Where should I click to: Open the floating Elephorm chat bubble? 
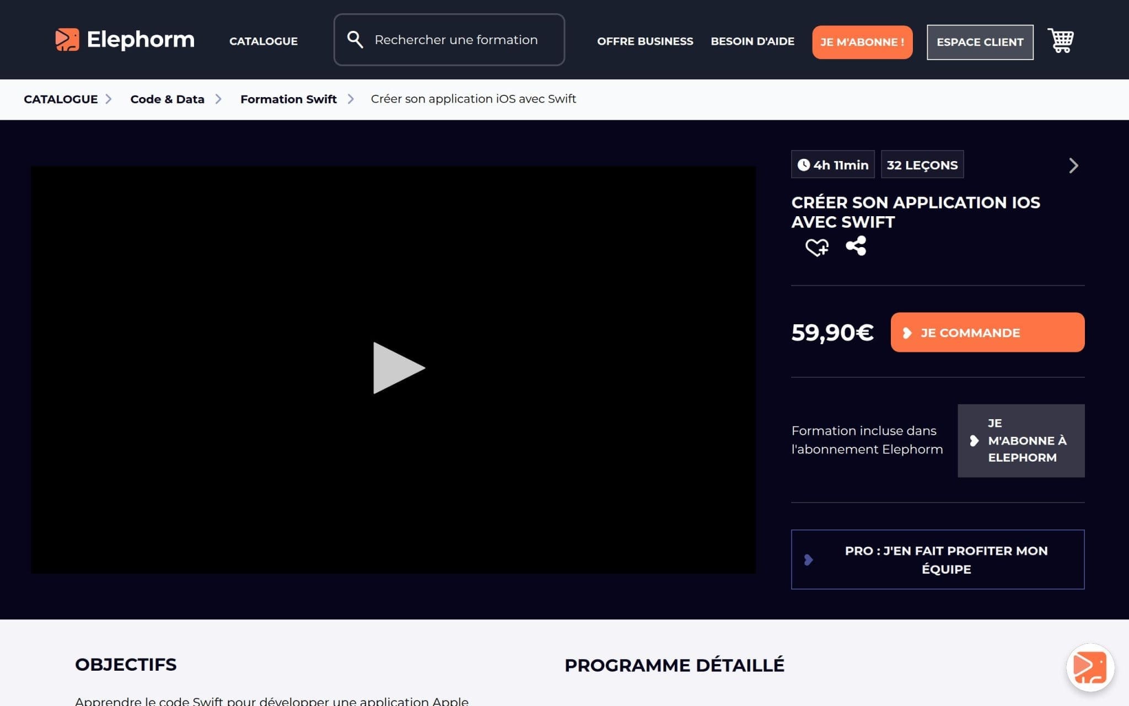(x=1090, y=667)
